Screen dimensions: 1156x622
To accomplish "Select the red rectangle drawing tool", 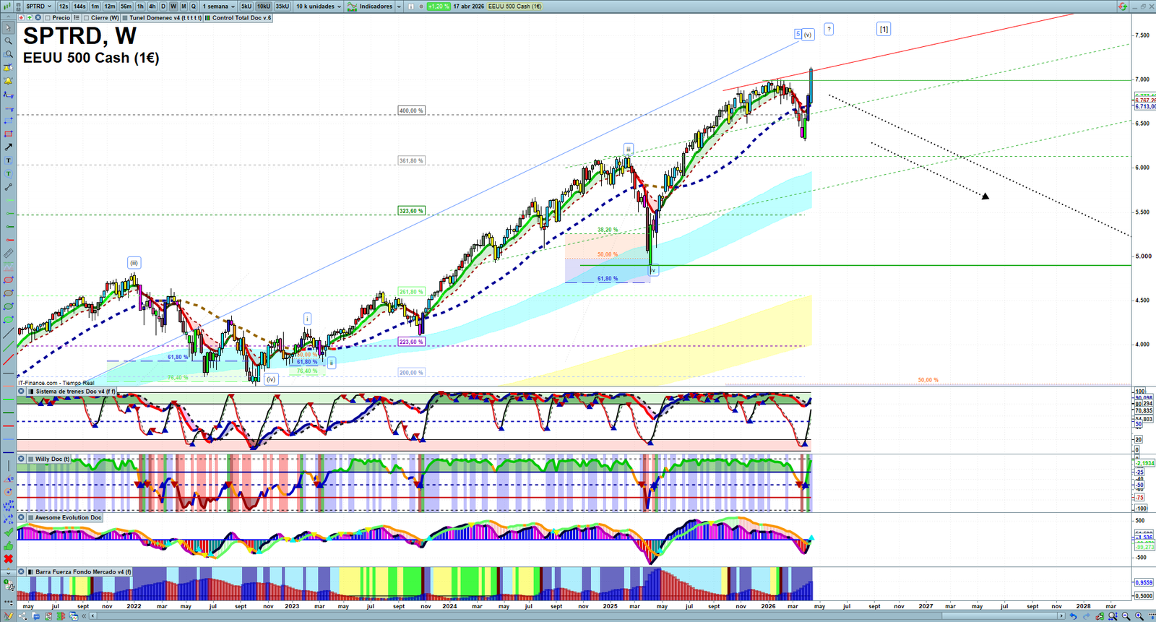I will pyautogui.click(x=8, y=134).
